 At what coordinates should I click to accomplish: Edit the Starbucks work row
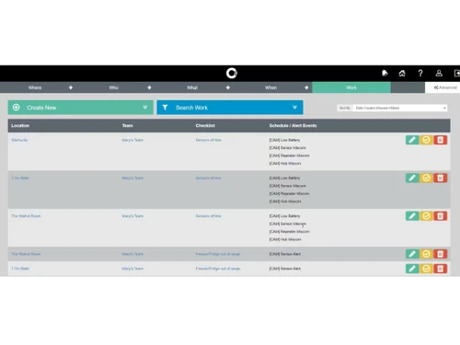click(412, 140)
